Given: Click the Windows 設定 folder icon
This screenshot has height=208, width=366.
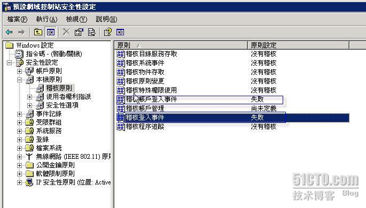Looking at the screenshot, I should click(x=9, y=45).
